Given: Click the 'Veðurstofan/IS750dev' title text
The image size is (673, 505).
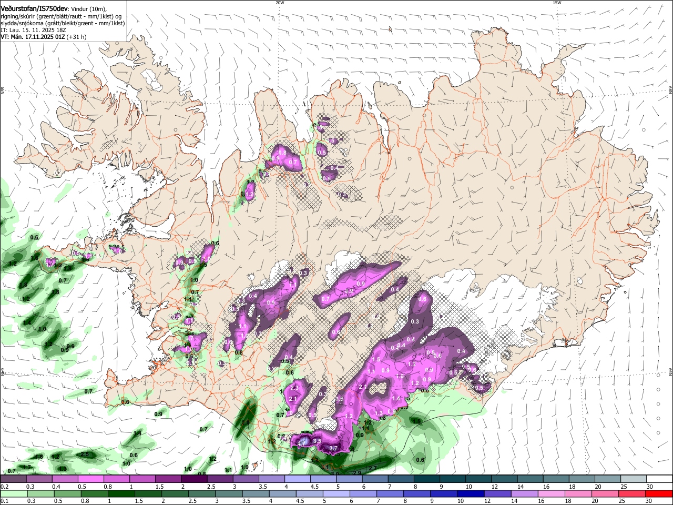Looking at the screenshot, I should [x=34, y=8].
